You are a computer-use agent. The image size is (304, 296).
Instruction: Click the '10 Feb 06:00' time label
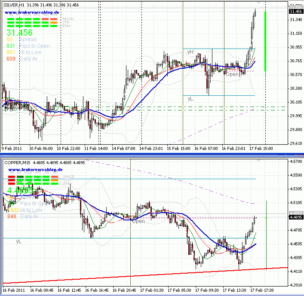(x=41, y=149)
